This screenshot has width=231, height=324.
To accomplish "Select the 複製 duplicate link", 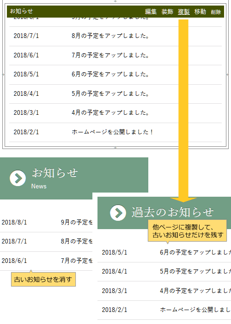I will tap(183, 12).
